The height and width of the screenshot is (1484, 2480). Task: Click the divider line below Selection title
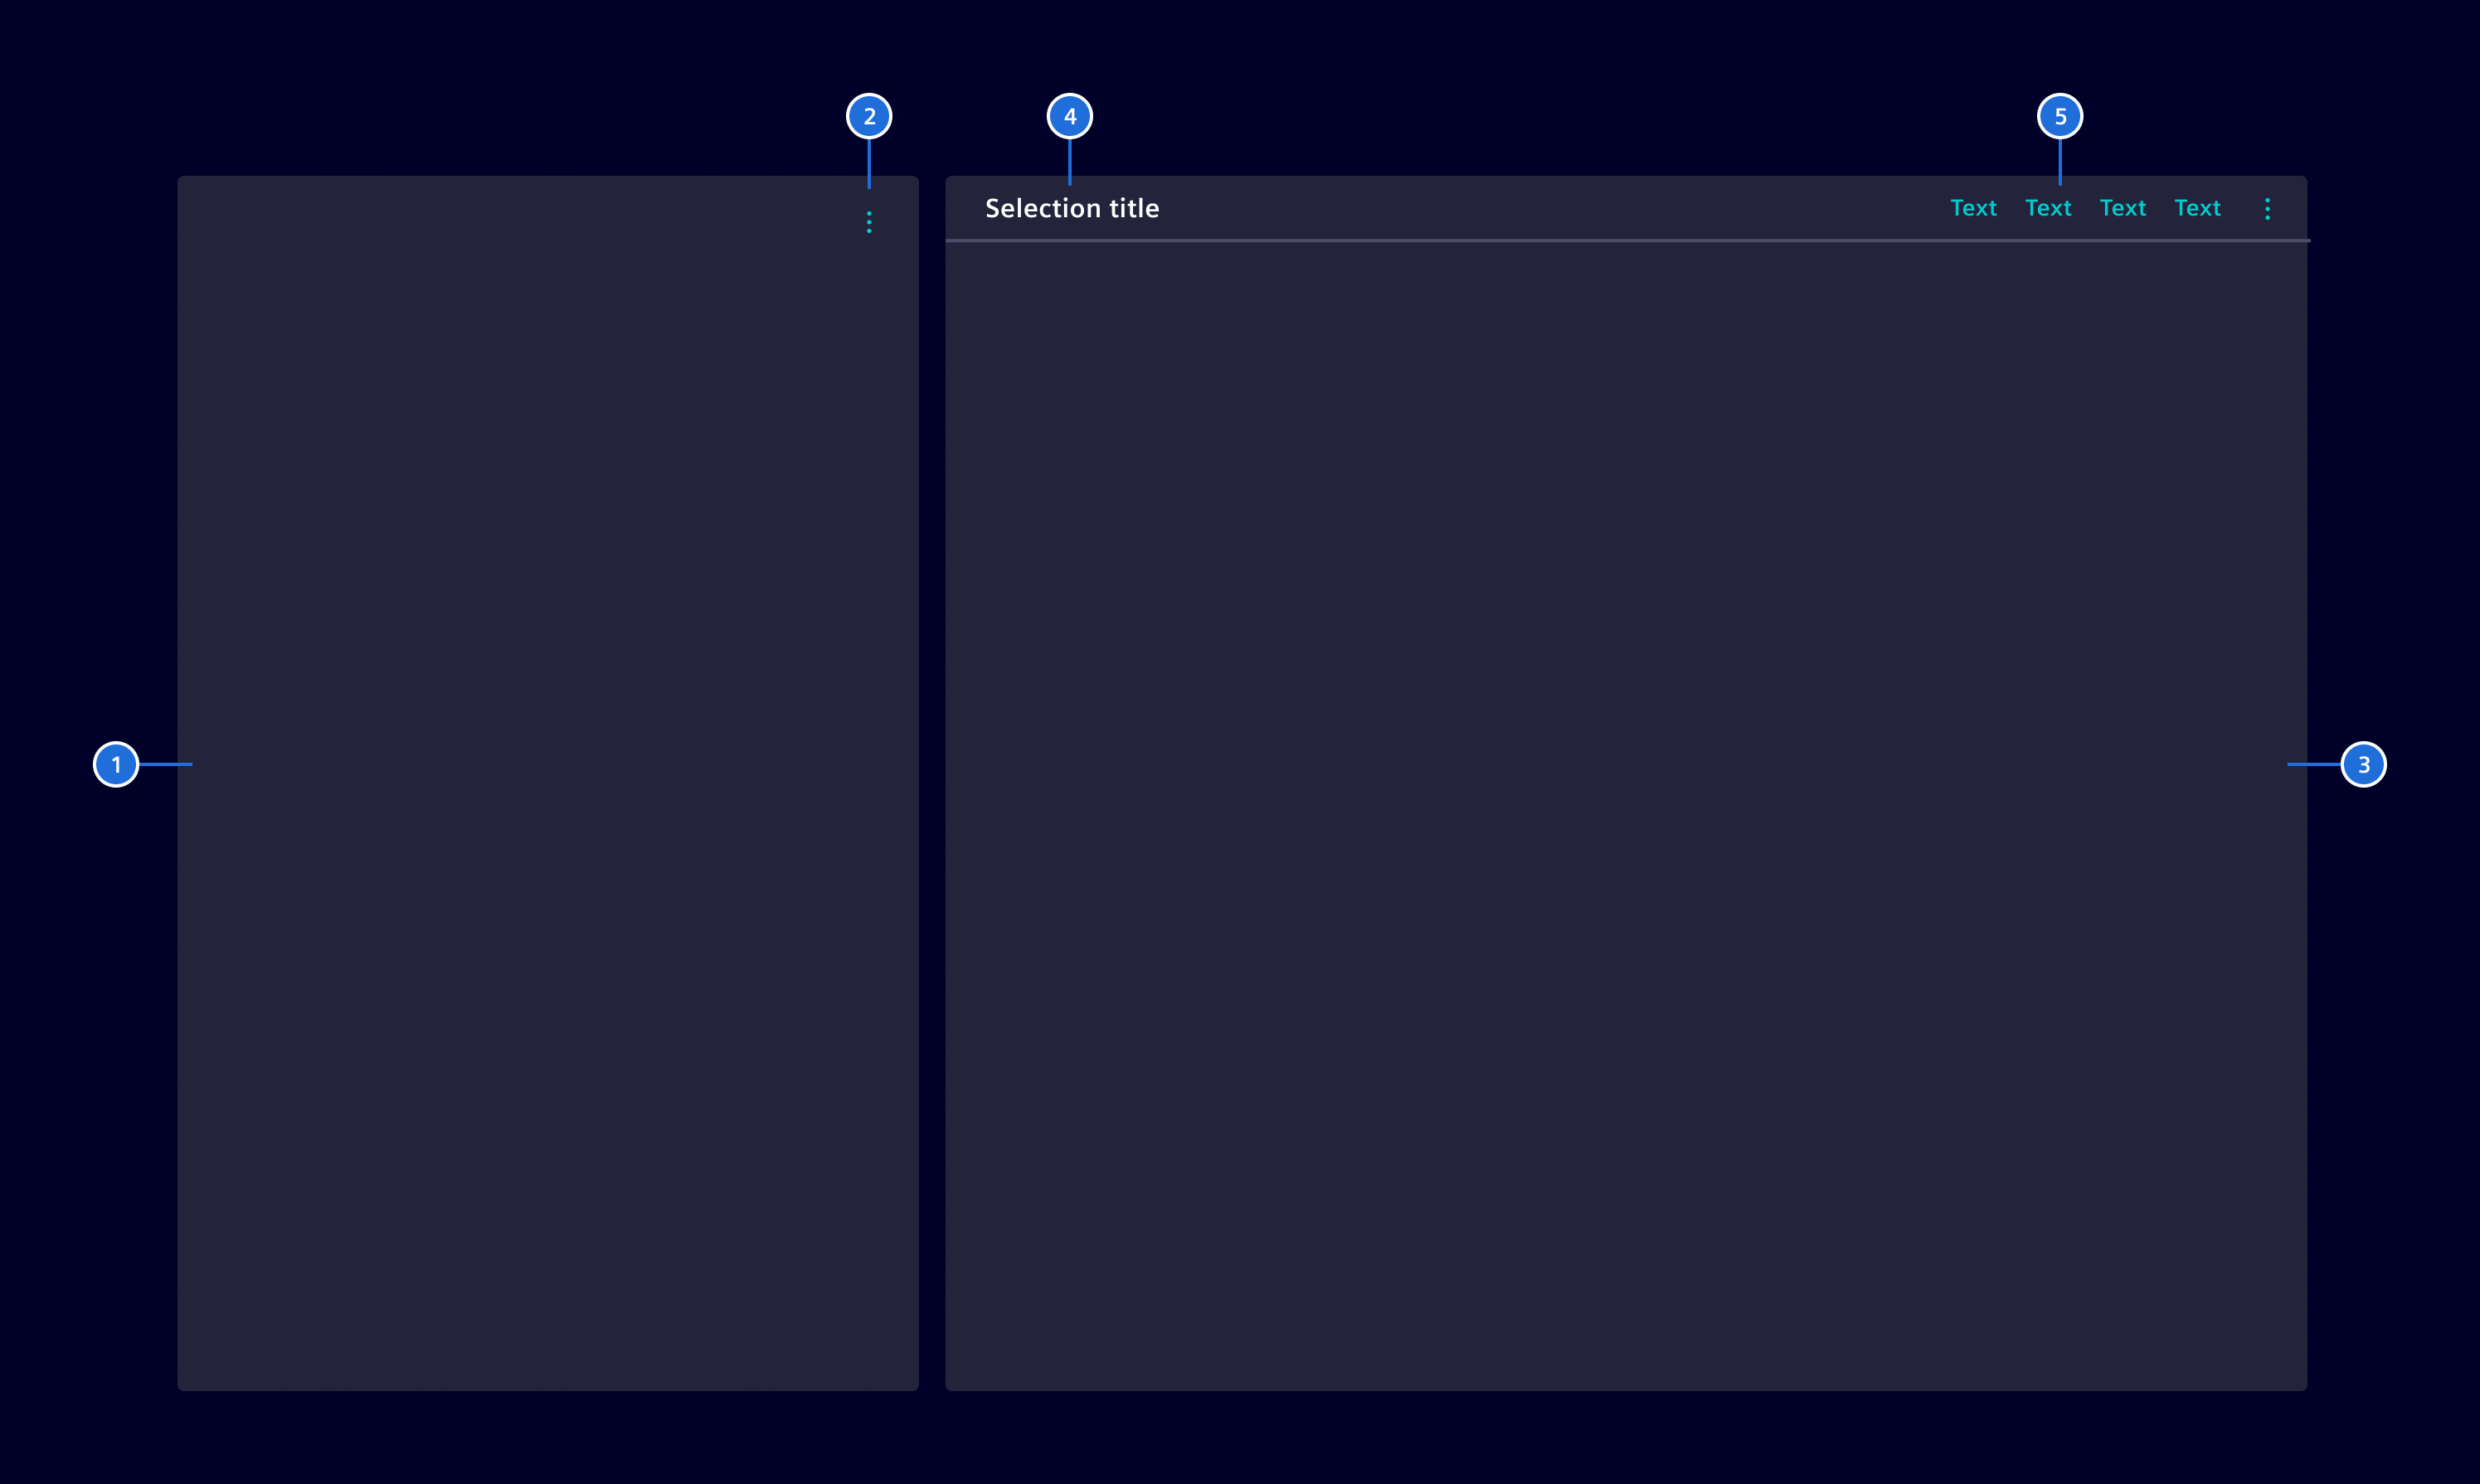[x=1626, y=241]
